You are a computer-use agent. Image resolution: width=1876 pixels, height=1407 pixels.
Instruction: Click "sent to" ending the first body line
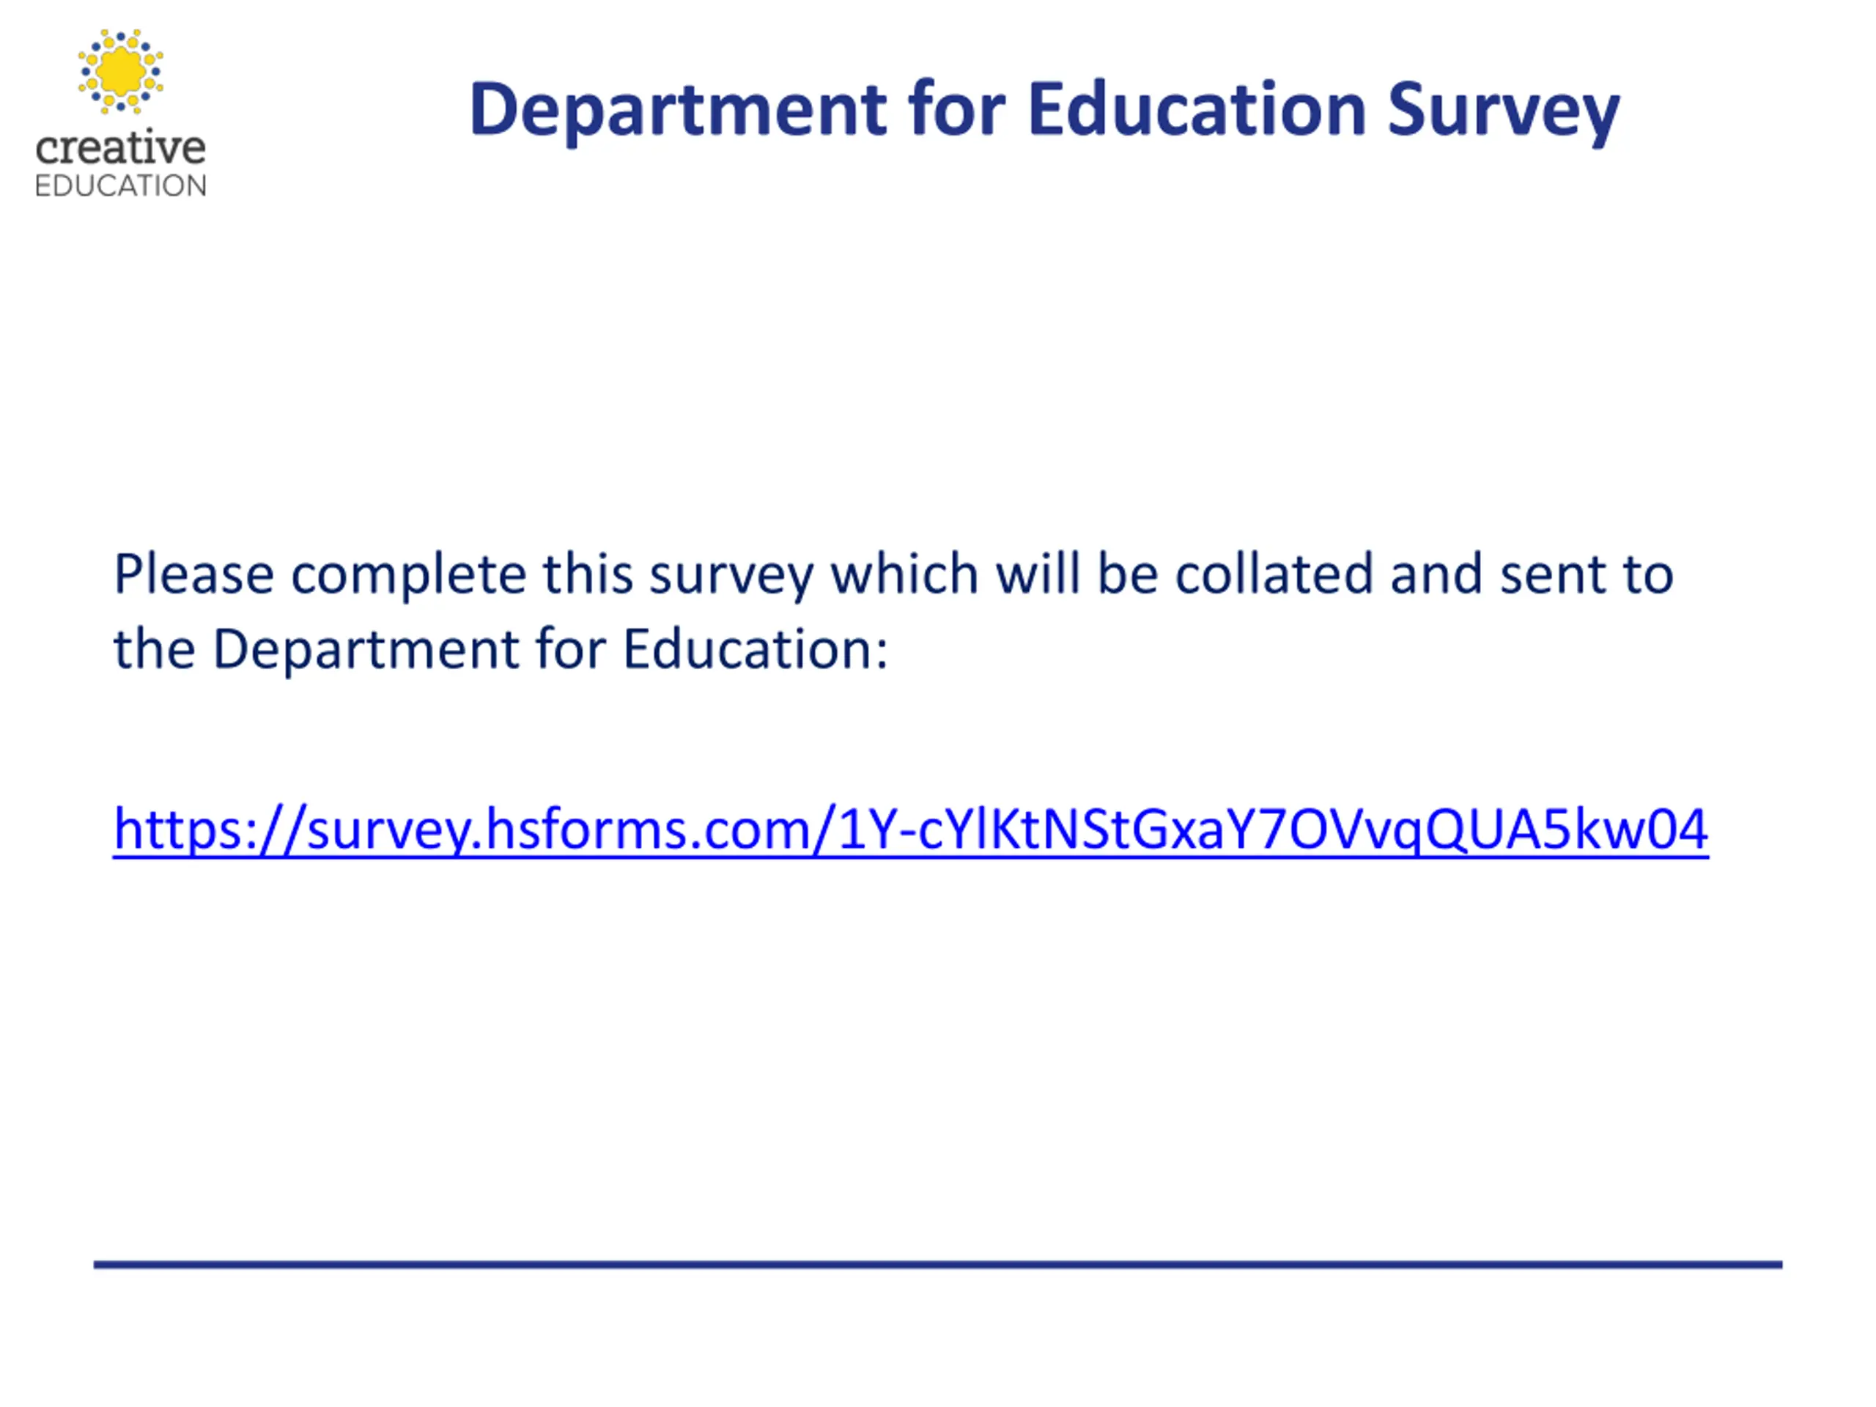pos(1587,575)
